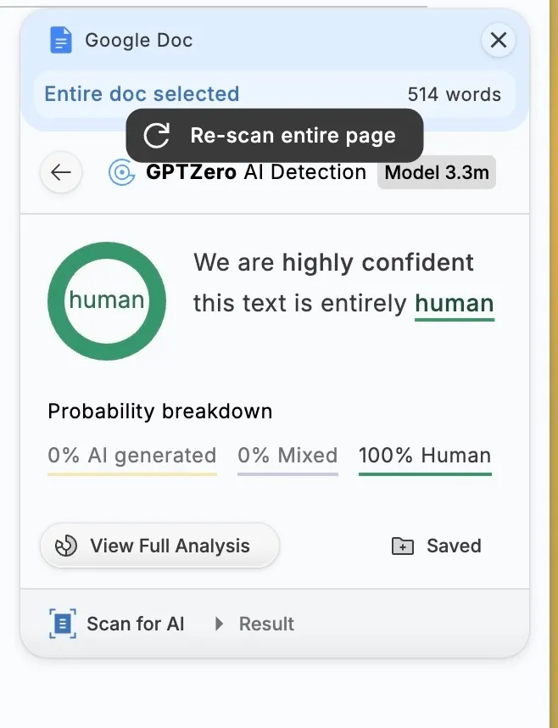Click the 514 words count

coord(454,94)
